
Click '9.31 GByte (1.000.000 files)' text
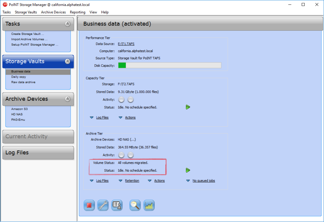click(x=138, y=92)
